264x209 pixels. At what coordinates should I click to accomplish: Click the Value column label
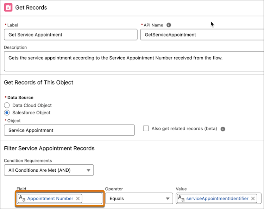(181, 189)
